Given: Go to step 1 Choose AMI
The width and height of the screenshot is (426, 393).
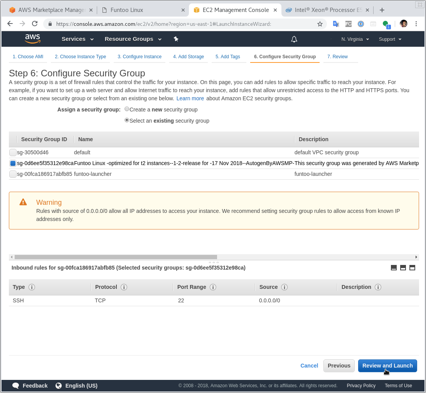Looking at the screenshot, I should pyautogui.click(x=28, y=57).
